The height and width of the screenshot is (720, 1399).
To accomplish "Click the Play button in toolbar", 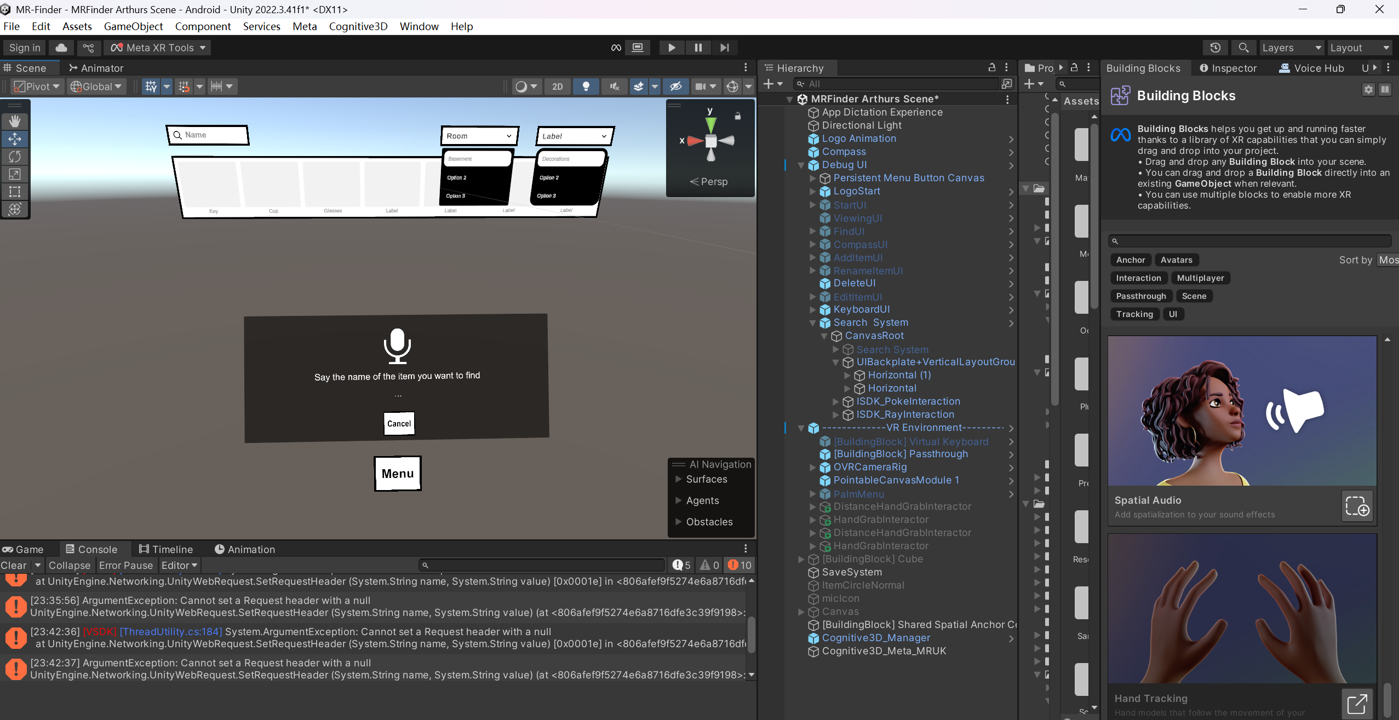I will (x=671, y=48).
